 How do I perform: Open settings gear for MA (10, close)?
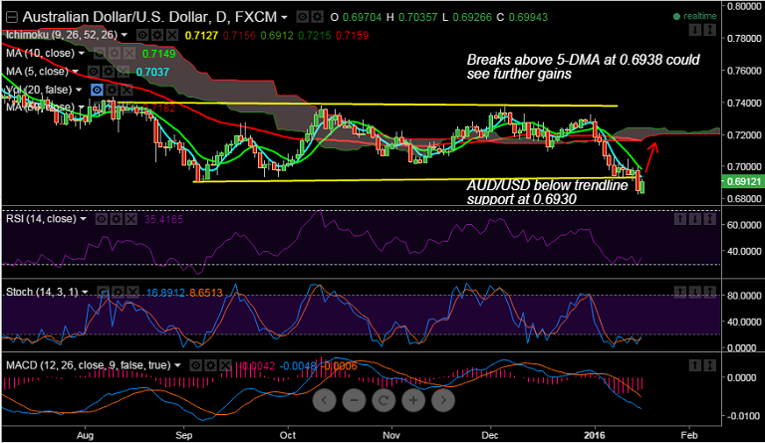tap(115, 53)
